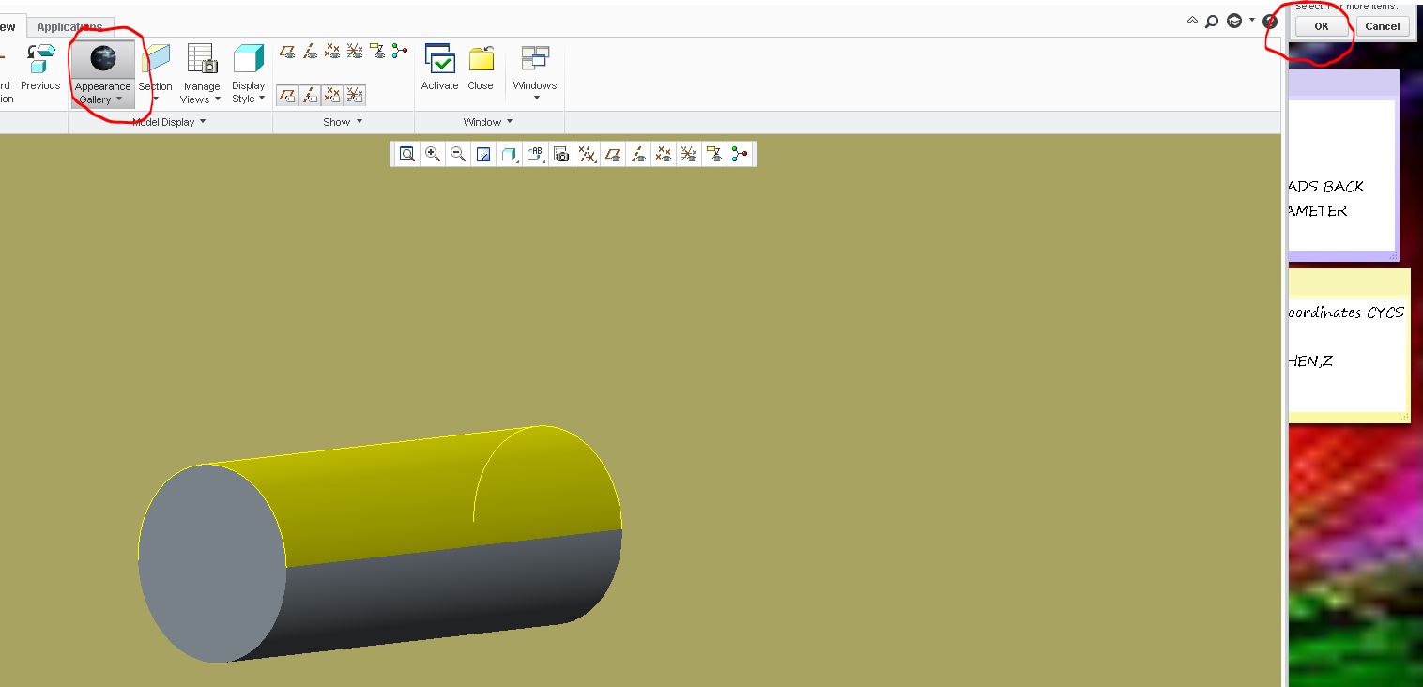The height and width of the screenshot is (687, 1423).
Task: Expand Appearance Gallery dropdown arrow
Action: [x=119, y=99]
